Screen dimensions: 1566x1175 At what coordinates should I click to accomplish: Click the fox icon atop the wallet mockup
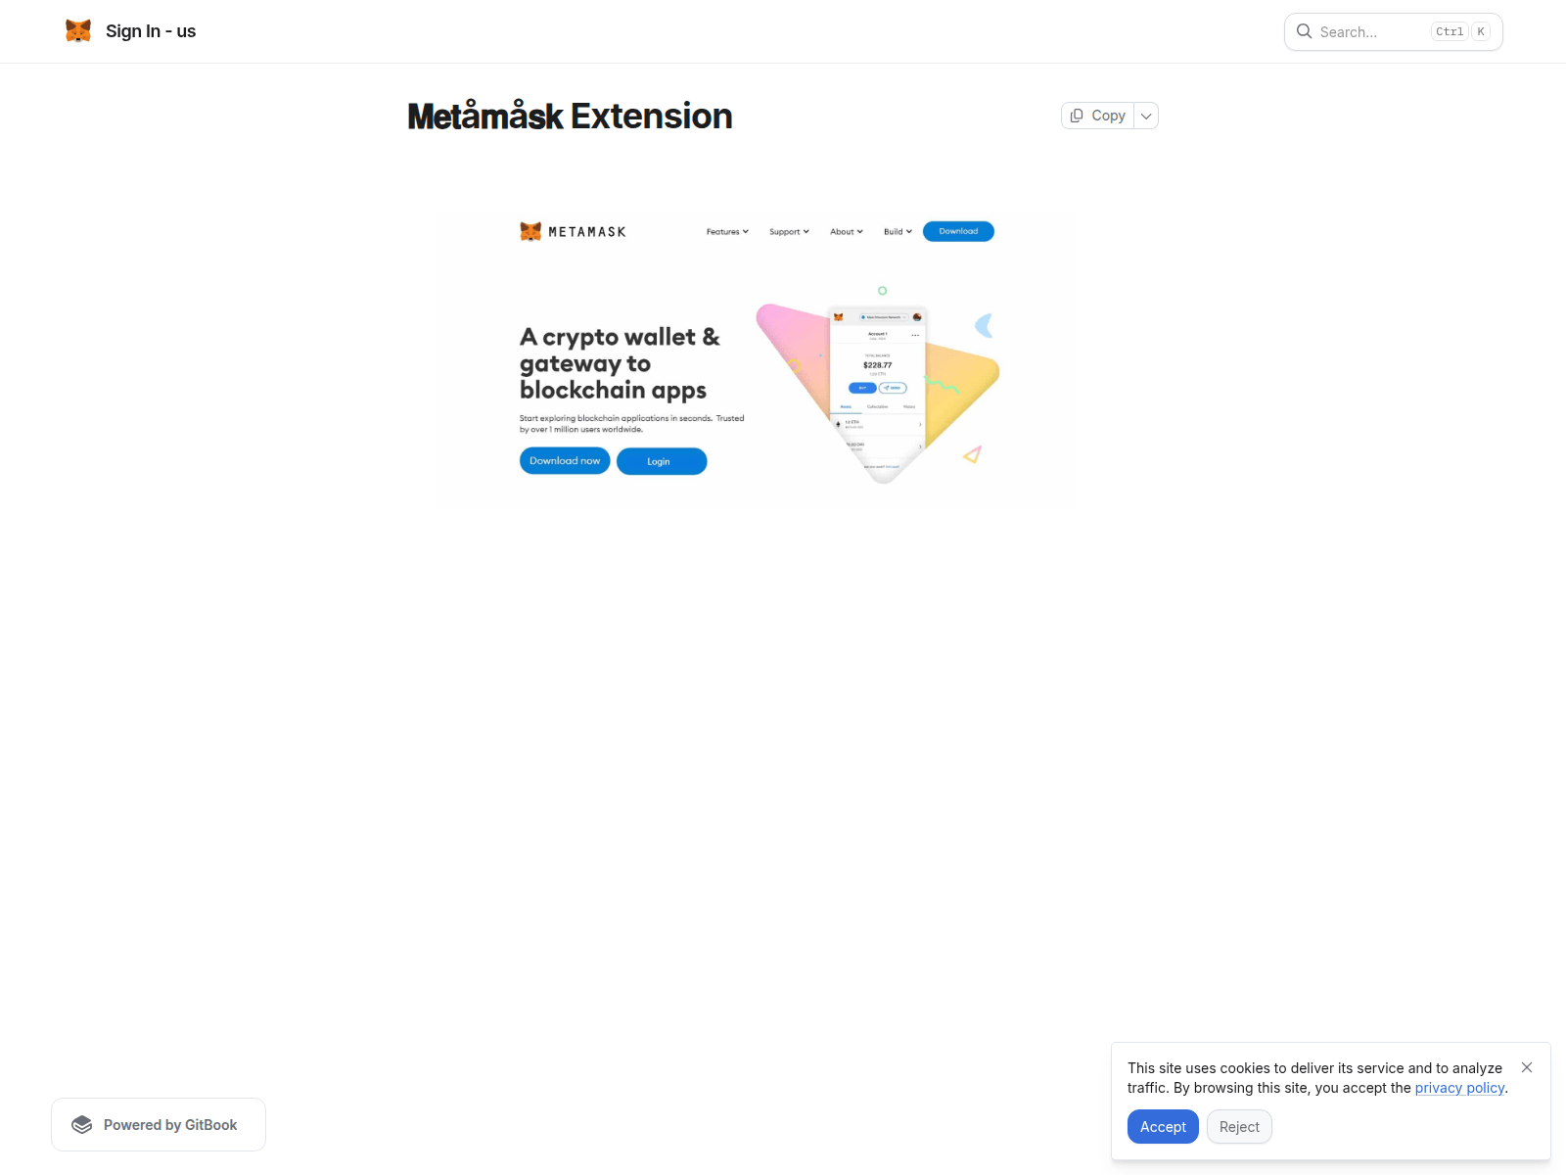coord(840,316)
